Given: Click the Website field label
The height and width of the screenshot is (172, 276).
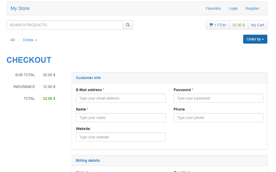Looking at the screenshot, I should coord(83,129).
